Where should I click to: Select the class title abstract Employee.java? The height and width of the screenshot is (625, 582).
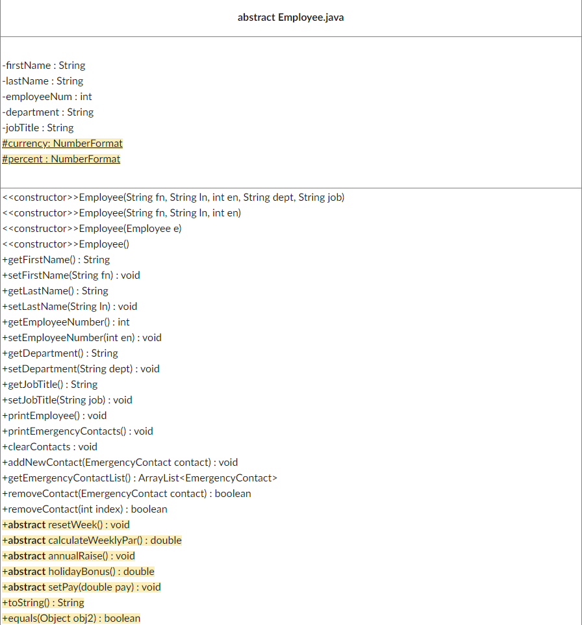290,17
